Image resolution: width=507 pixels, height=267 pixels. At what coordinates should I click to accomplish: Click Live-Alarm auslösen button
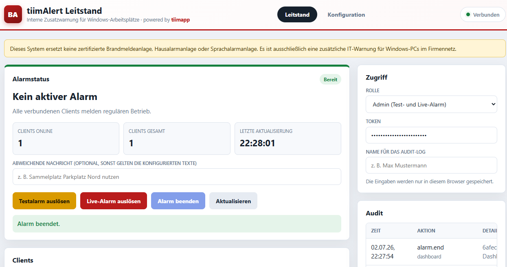coord(114,201)
